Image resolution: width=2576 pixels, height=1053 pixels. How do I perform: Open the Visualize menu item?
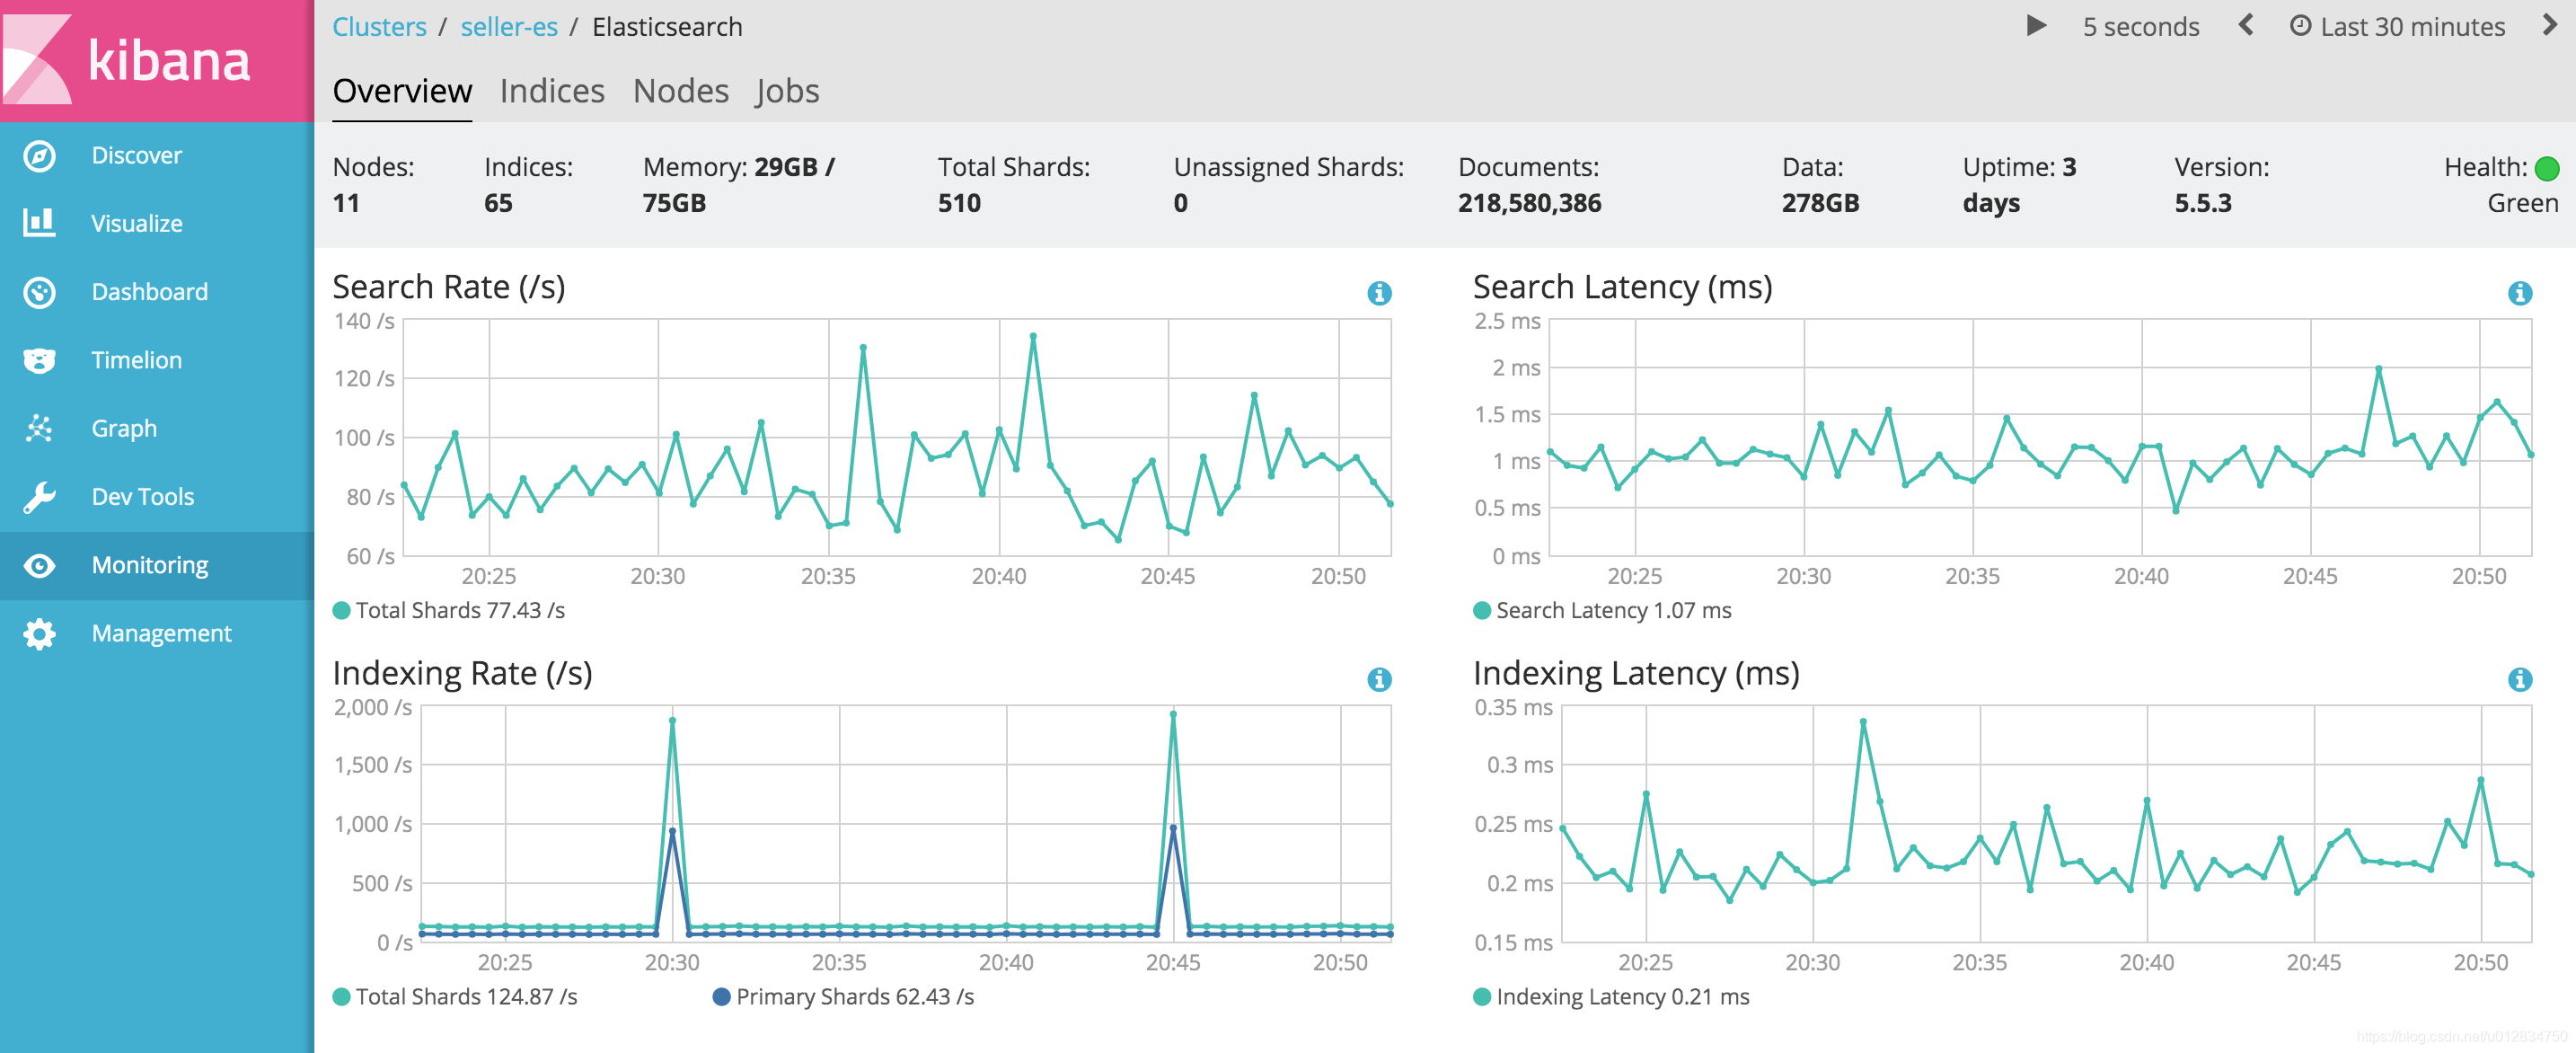click(x=157, y=224)
